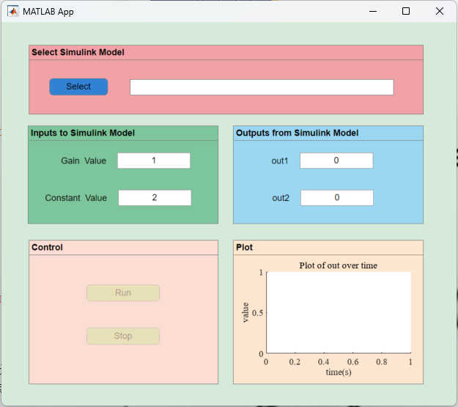Click the 'Inputs to Simulink Model' panel title

point(83,133)
